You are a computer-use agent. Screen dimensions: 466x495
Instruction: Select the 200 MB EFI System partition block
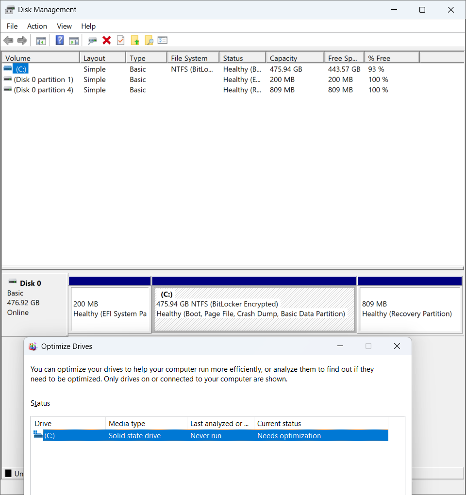tap(110, 309)
